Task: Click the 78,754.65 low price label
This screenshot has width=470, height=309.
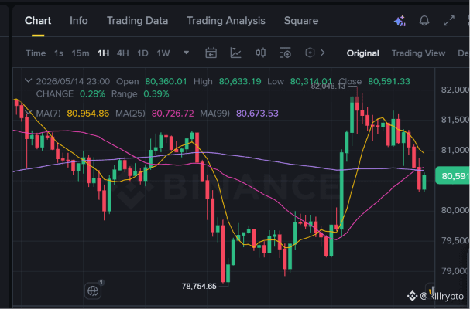Action: [199, 287]
